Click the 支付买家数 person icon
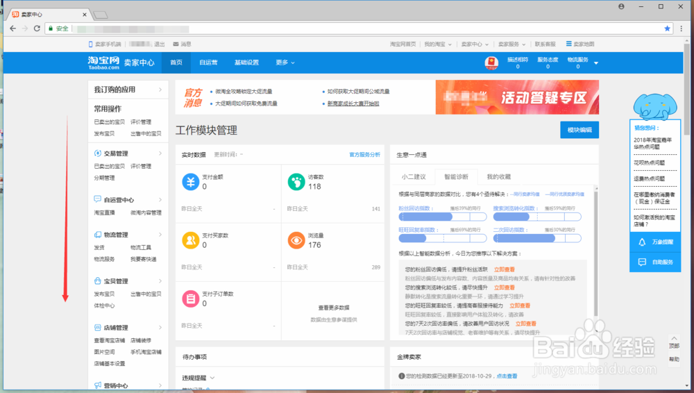This screenshot has width=694, height=393. click(x=191, y=240)
